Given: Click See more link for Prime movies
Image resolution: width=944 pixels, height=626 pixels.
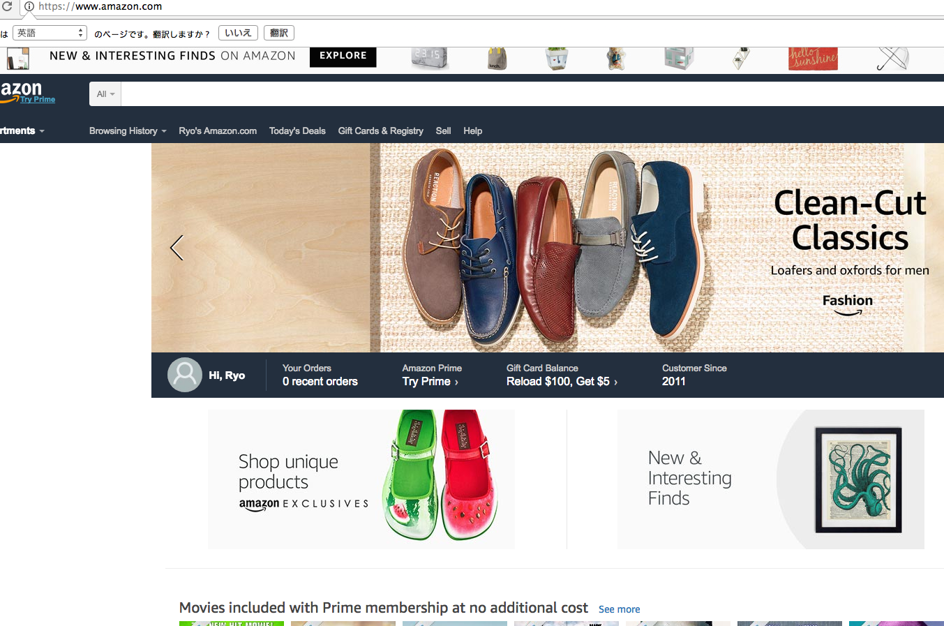Looking at the screenshot, I should click(x=619, y=609).
